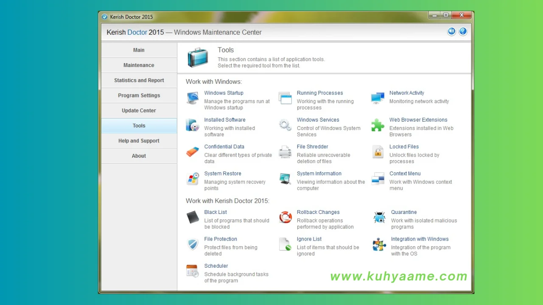Open the Context Menu link
The height and width of the screenshot is (305, 543).
(x=405, y=174)
